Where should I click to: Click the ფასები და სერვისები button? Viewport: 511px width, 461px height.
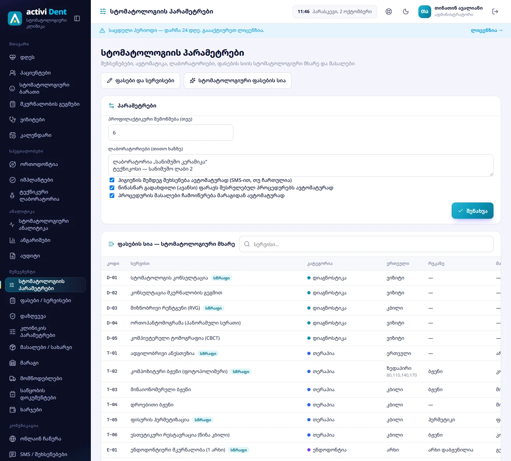141,80
